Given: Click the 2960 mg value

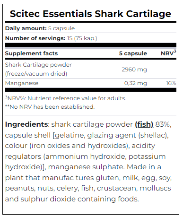Looking at the screenshot, I should point(134,69).
